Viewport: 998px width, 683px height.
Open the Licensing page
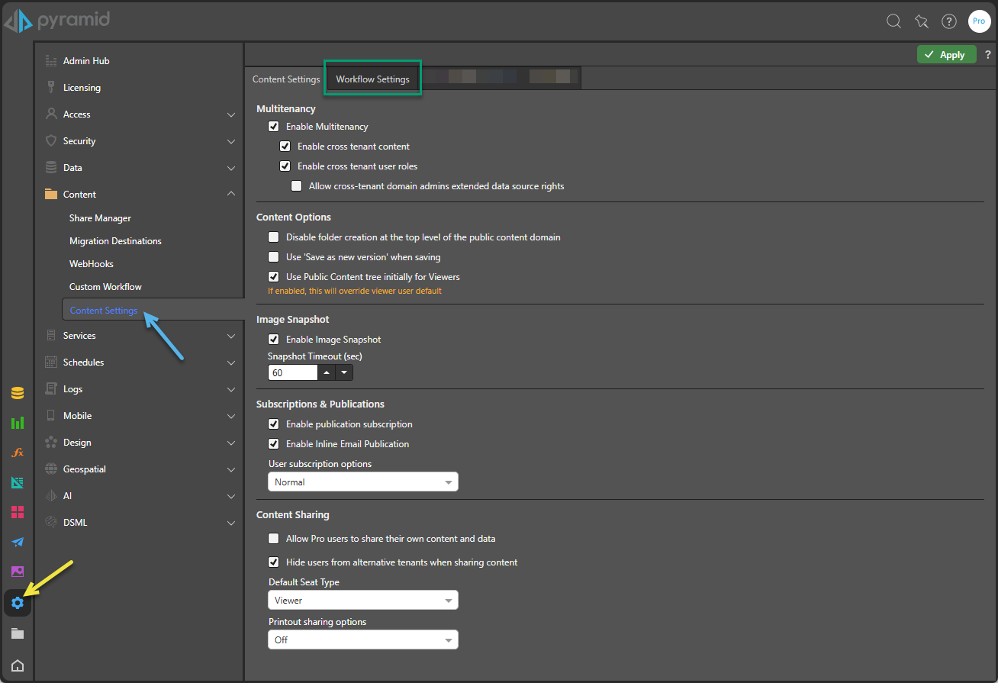[82, 88]
